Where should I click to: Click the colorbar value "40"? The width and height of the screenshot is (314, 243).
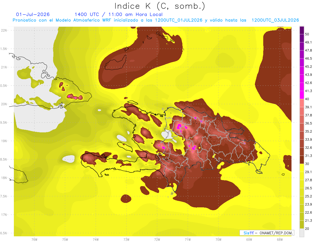[x=307, y=99]
